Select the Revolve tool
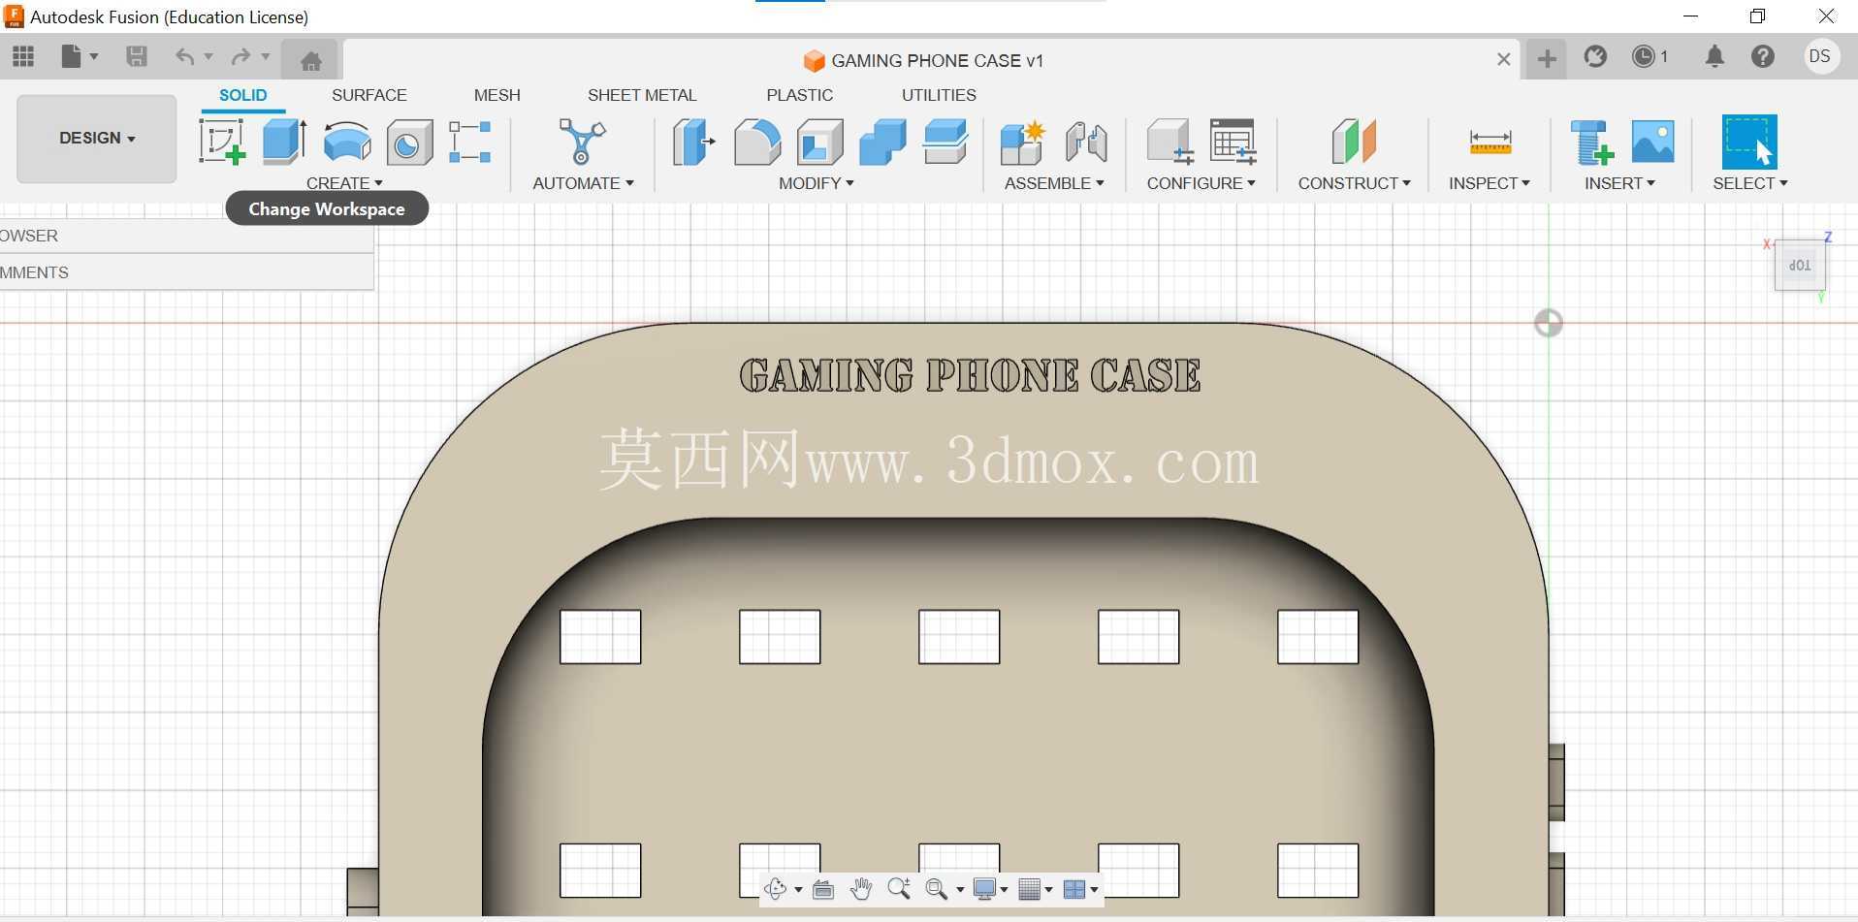 coord(347,142)
